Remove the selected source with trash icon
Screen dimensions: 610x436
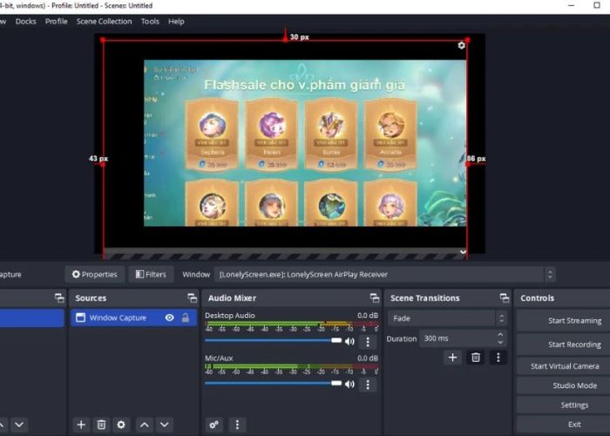tap(101, 425)
